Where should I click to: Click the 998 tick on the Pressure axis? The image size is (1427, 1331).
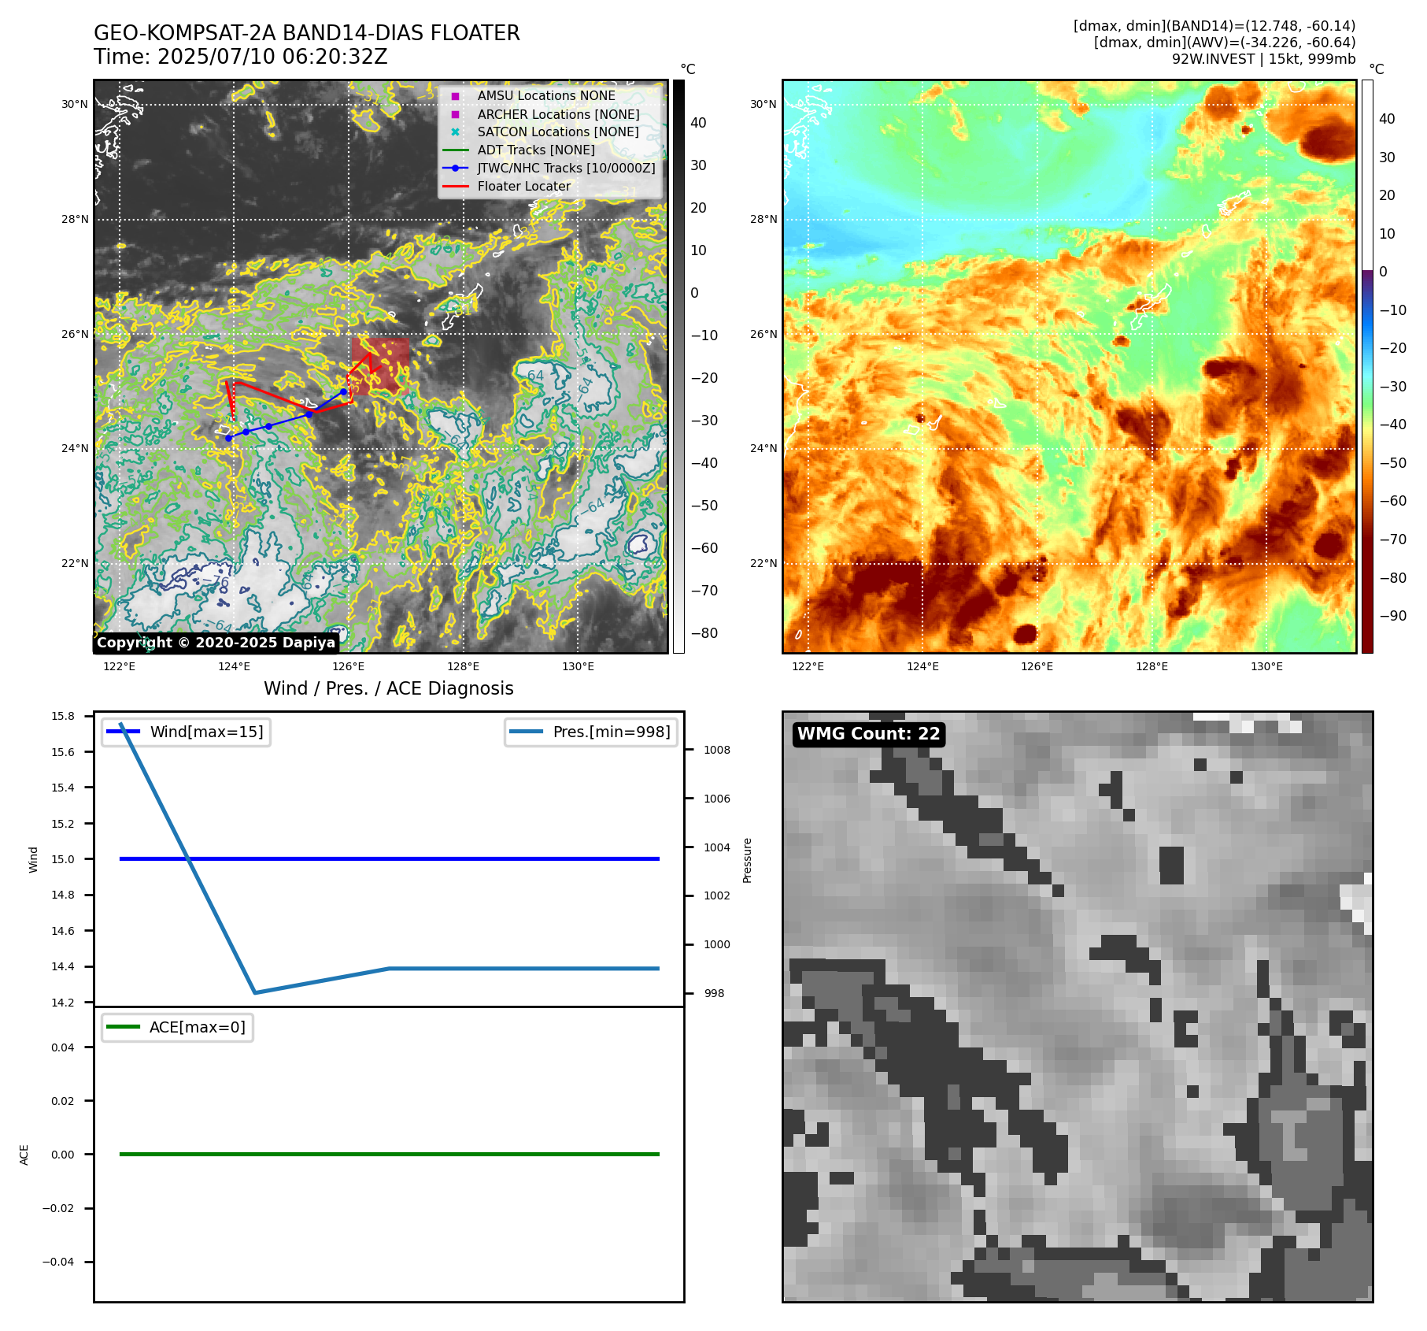coord(714,993)
